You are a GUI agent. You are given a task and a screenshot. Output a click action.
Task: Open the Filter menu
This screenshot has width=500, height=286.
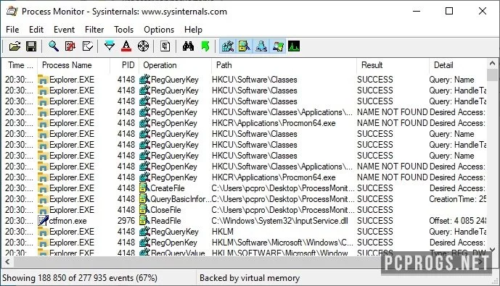(94, 30)
